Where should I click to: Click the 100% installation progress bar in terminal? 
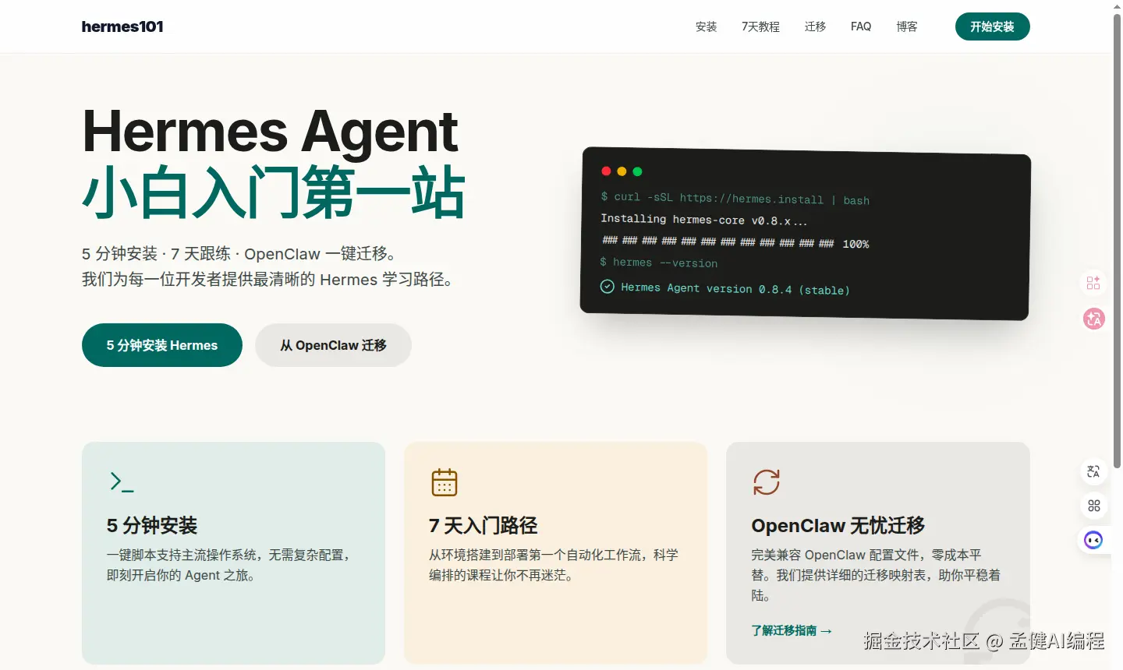(733, 243)
